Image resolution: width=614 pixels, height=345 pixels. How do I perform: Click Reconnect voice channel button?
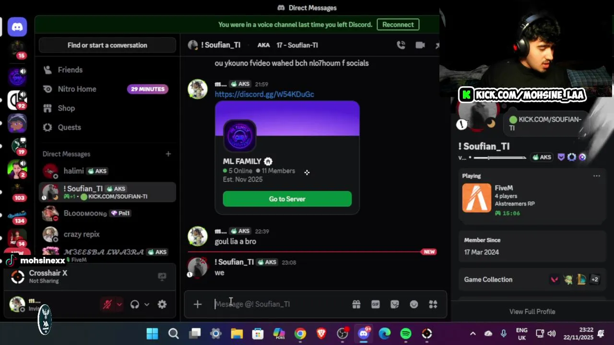[398, 24]
